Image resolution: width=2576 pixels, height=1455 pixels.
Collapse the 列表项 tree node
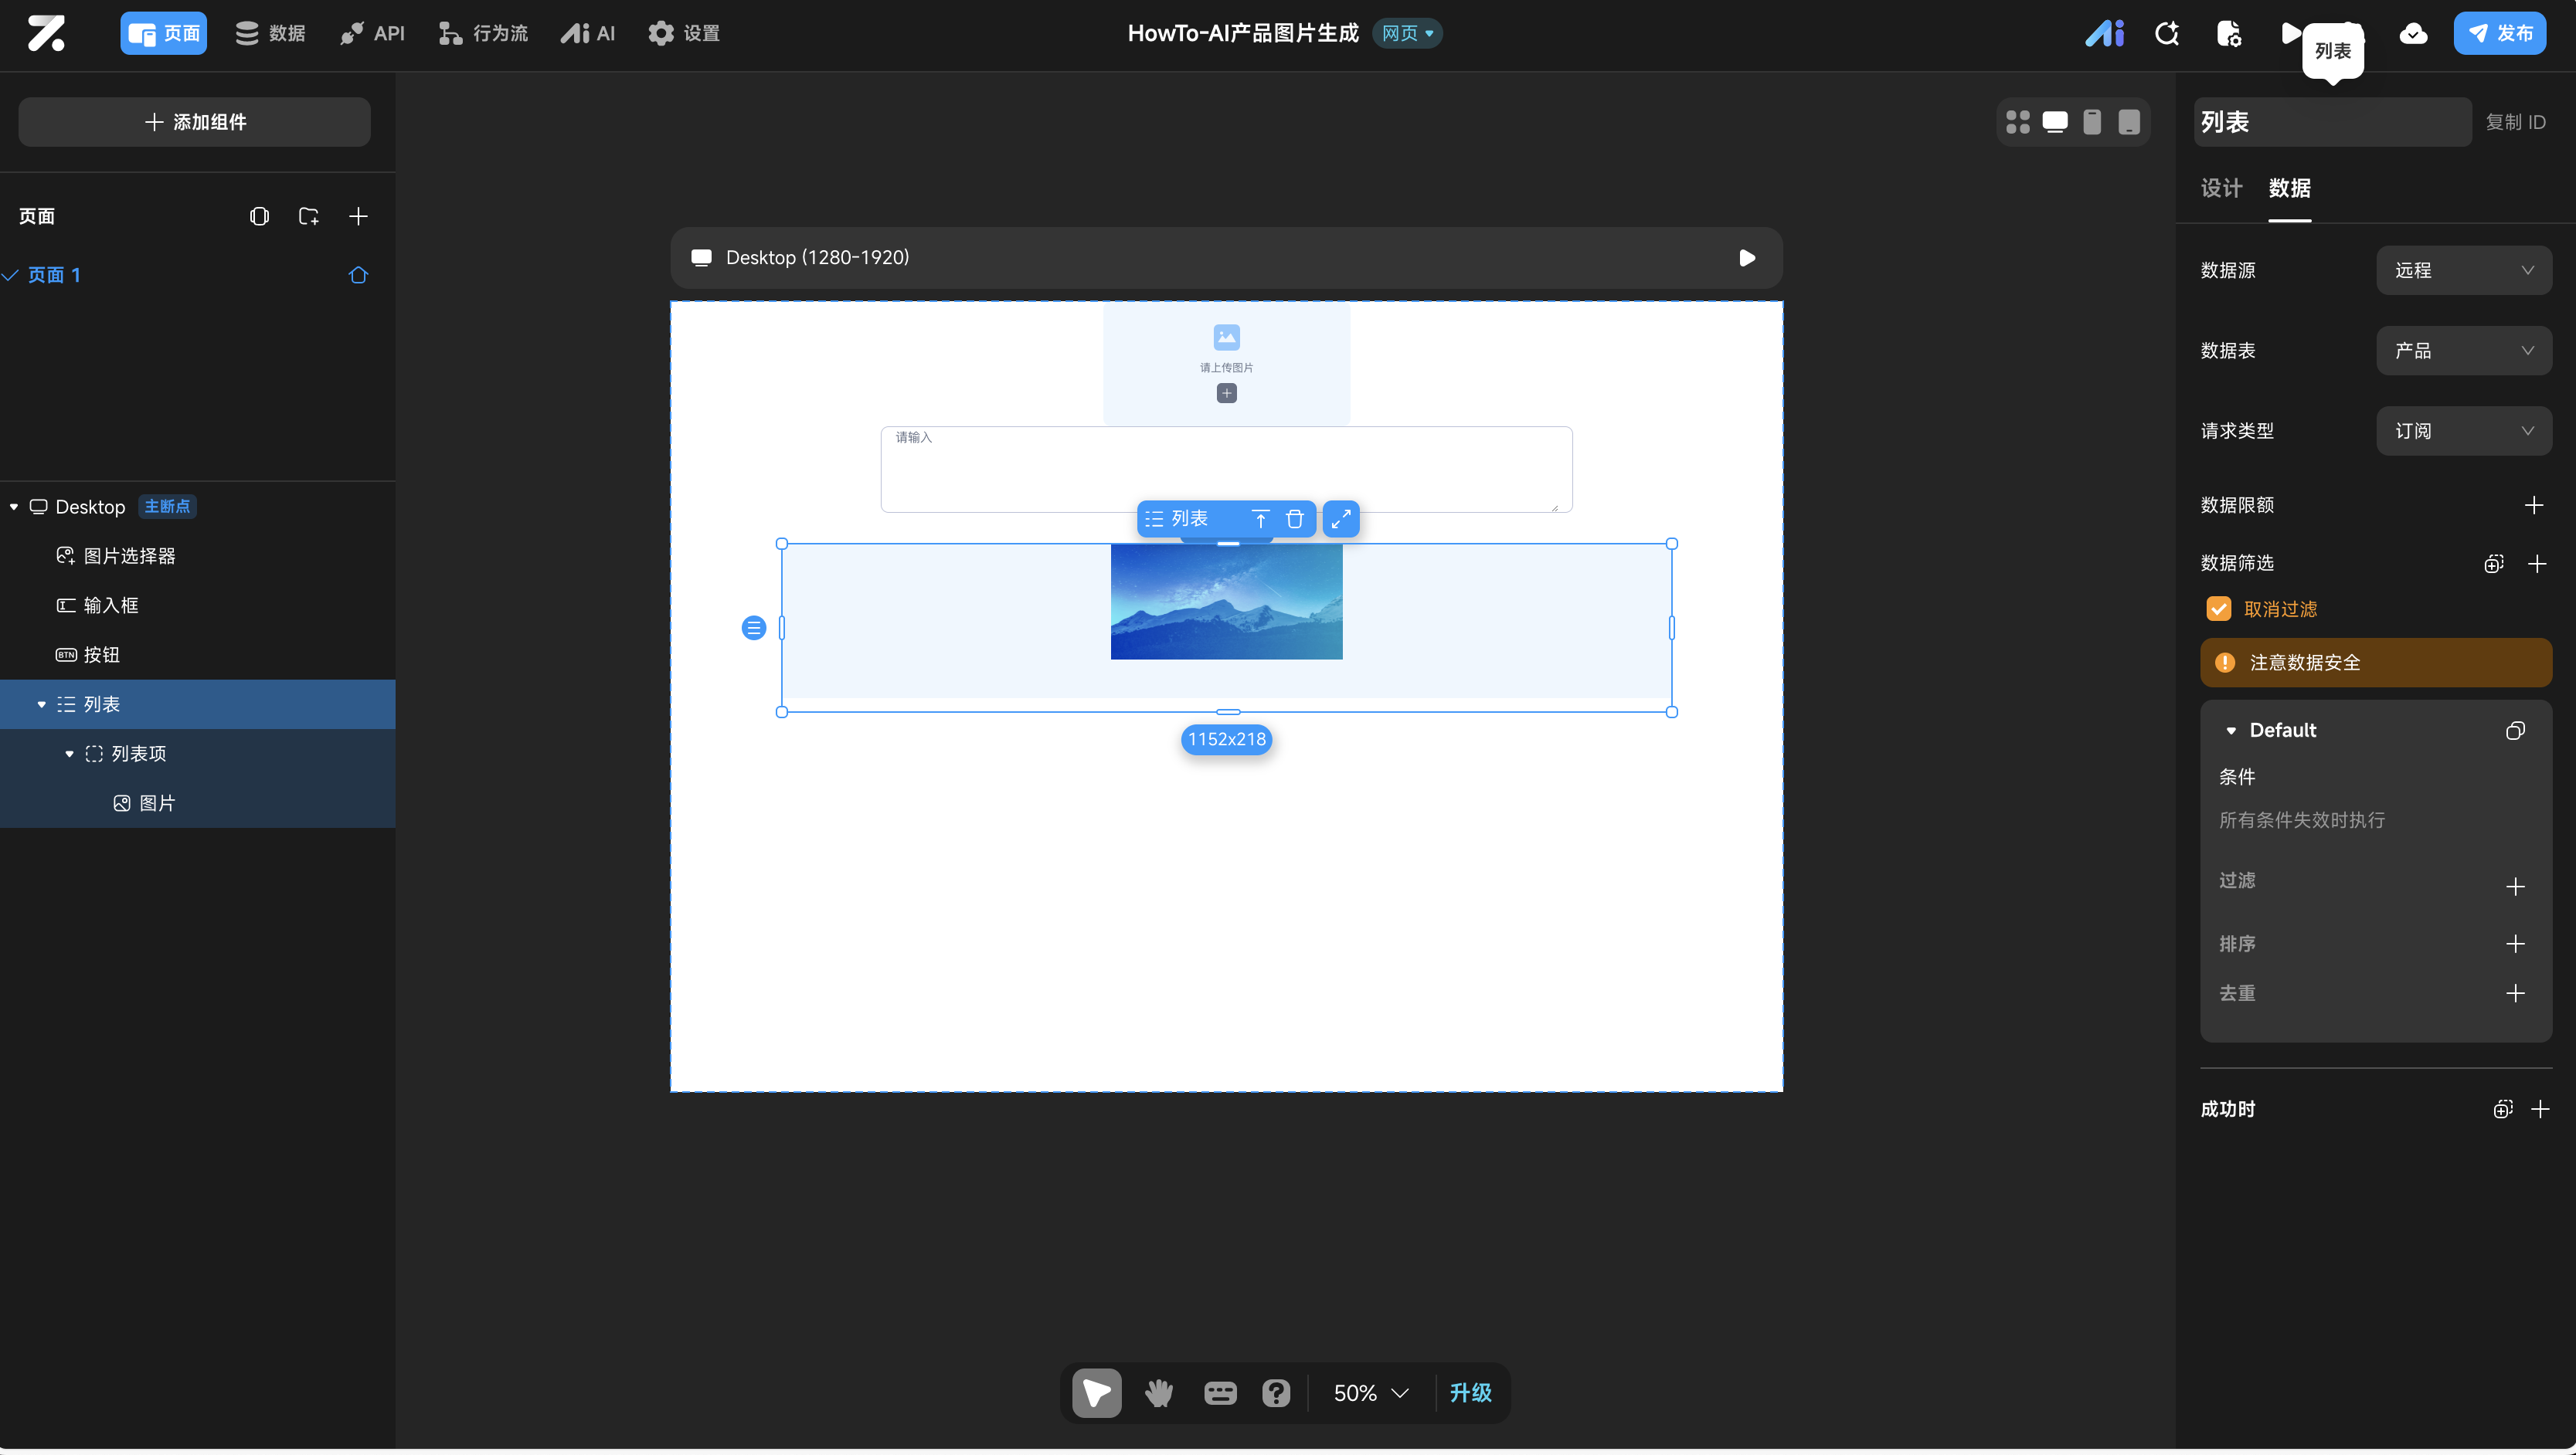coord(69,754)
